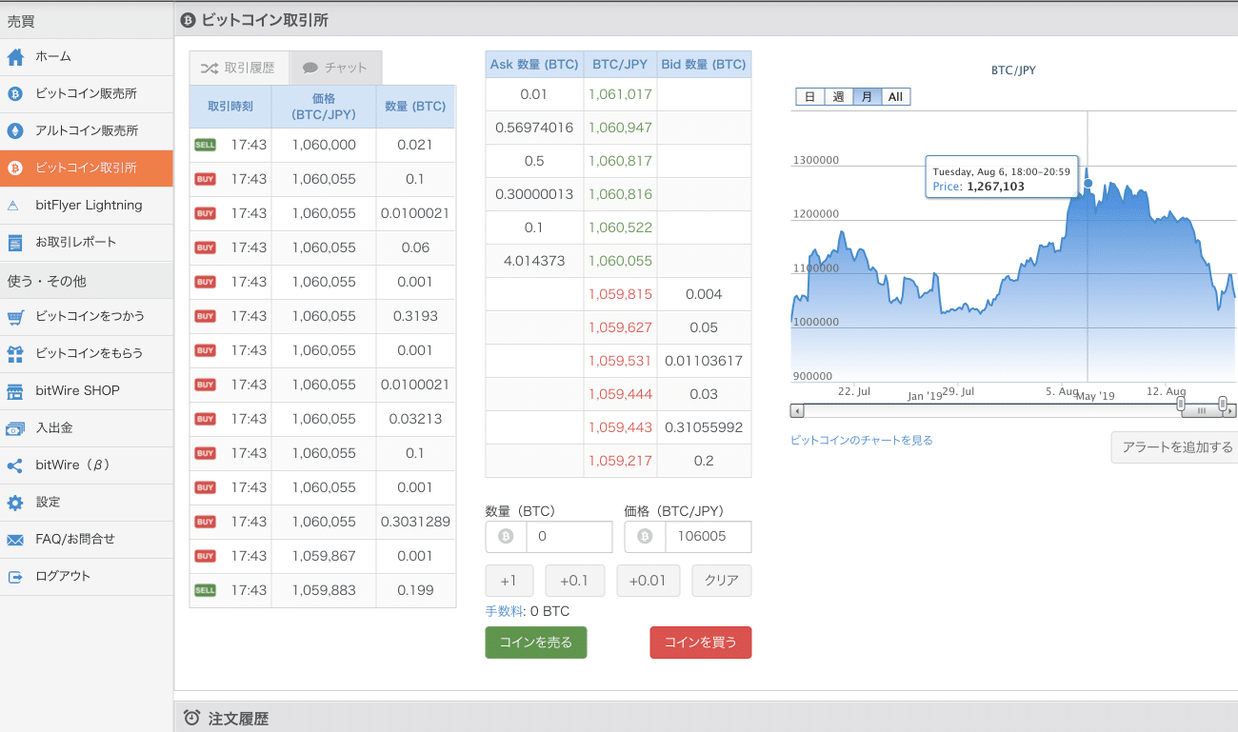
Task: Reset the quantity with クリア
Action: (722, 581)
